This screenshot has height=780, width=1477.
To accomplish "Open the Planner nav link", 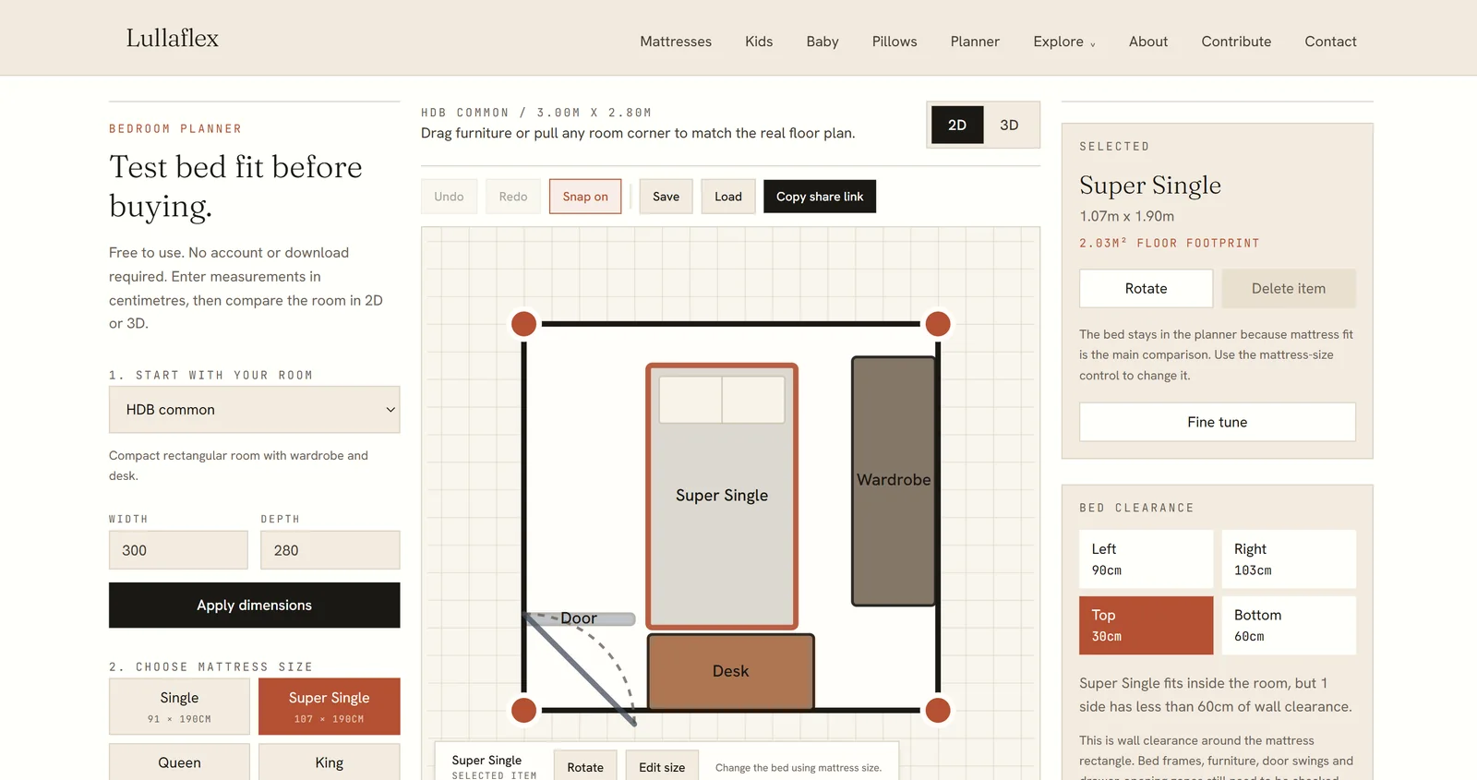I will pos(975,42).
